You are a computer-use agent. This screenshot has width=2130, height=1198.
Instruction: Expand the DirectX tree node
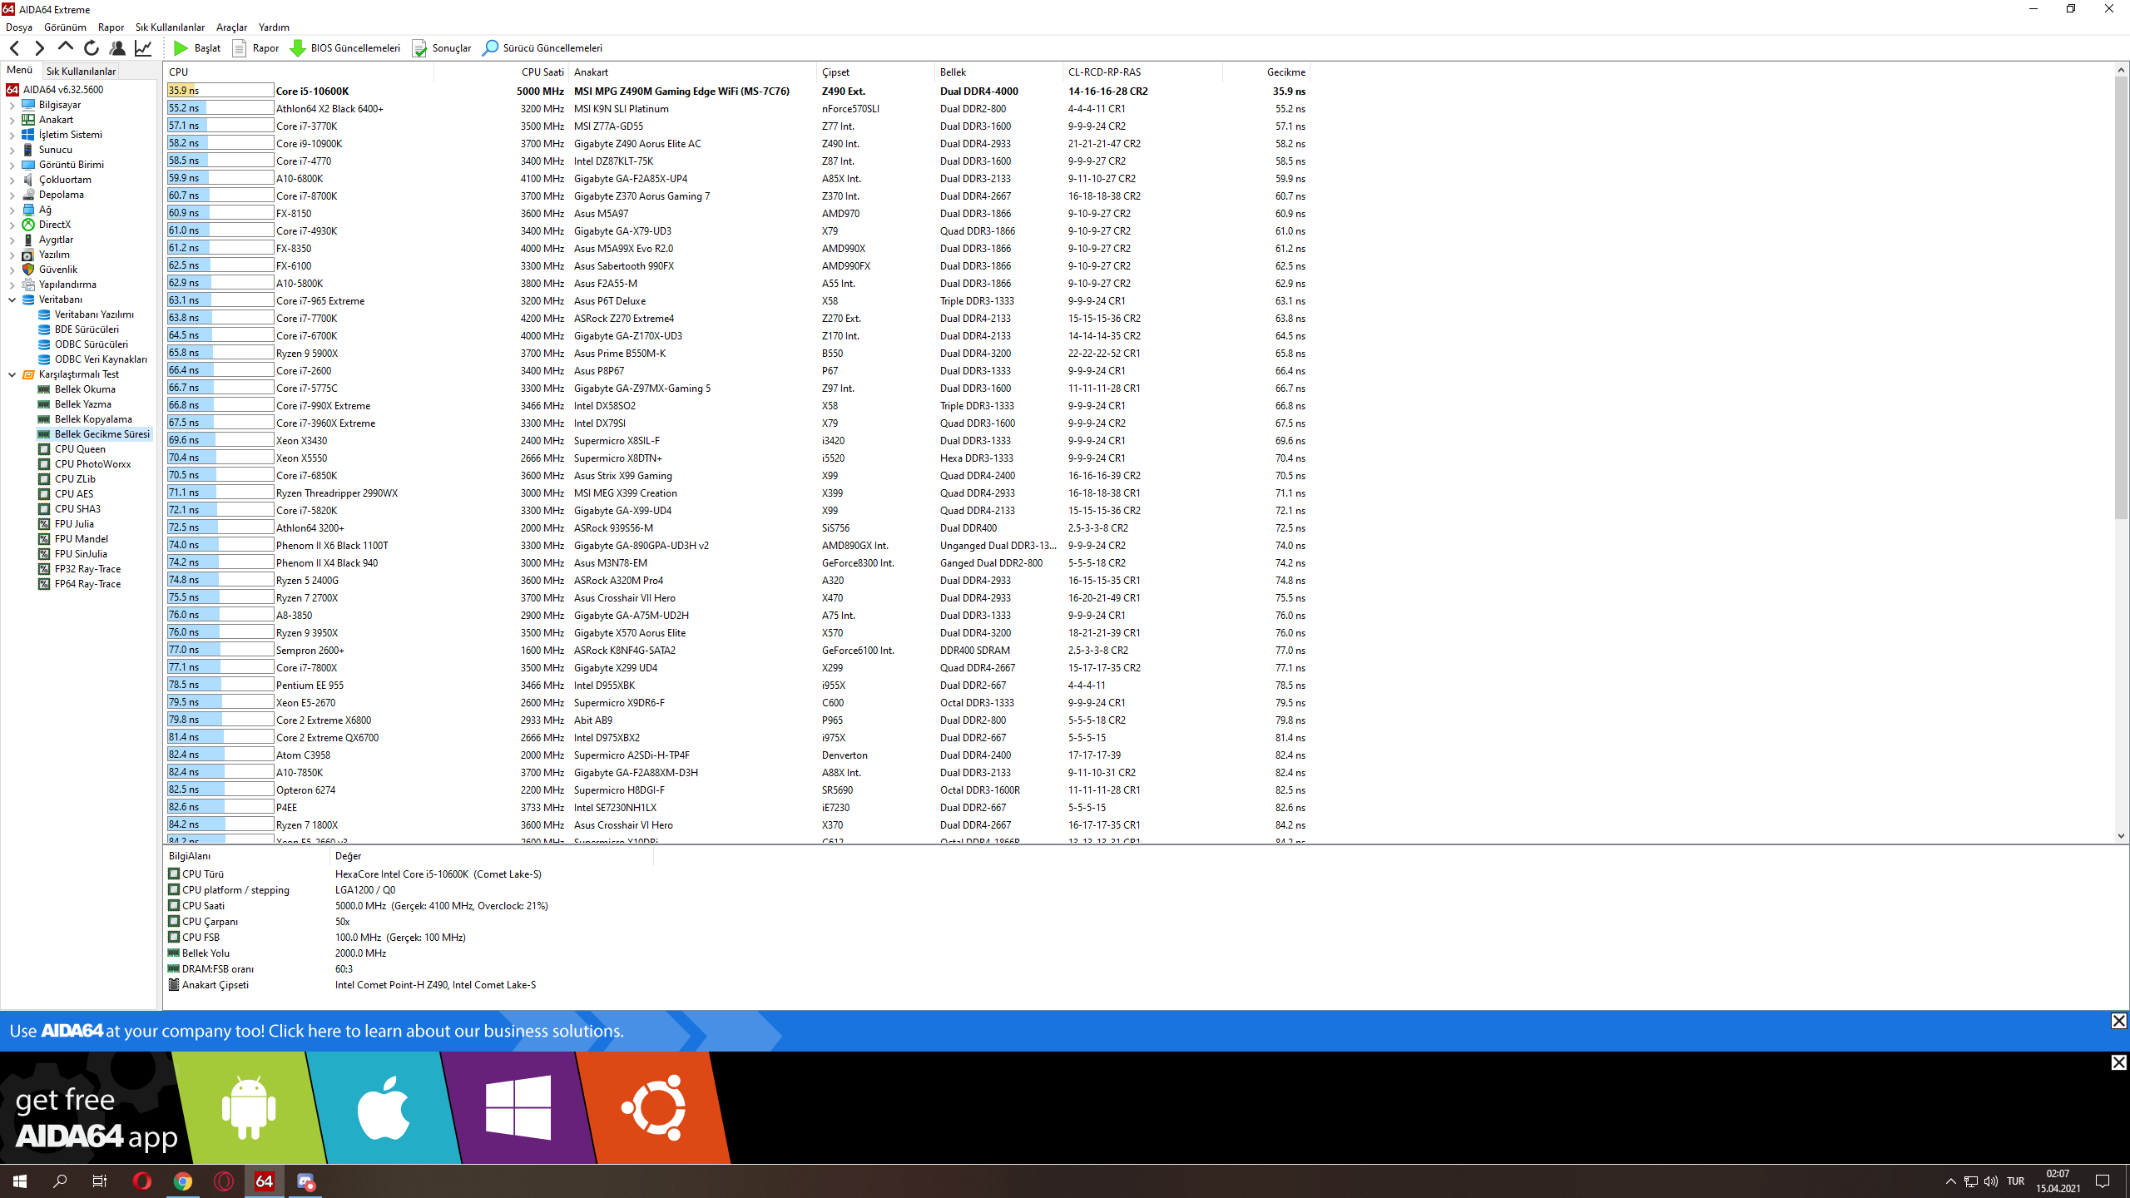[x=12, y=225]
